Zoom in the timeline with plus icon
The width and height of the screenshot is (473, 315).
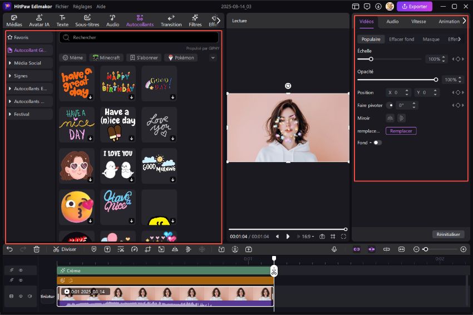[x=464, y=249]
